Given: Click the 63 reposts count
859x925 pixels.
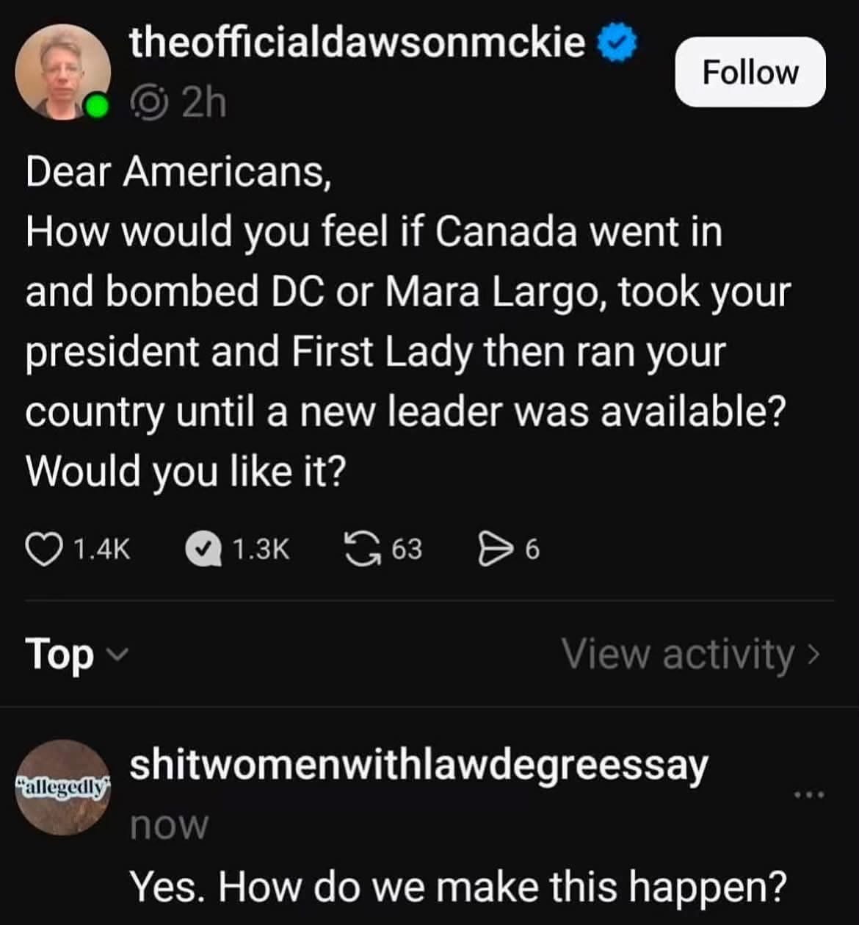Looking at the screenshot, I should click(406, 550).
